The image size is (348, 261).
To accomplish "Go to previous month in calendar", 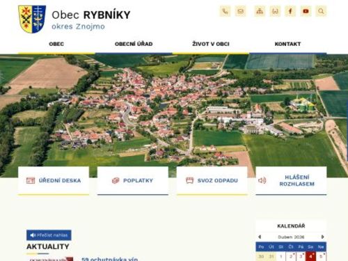I will pyautogui.click(x=260, y=237).
